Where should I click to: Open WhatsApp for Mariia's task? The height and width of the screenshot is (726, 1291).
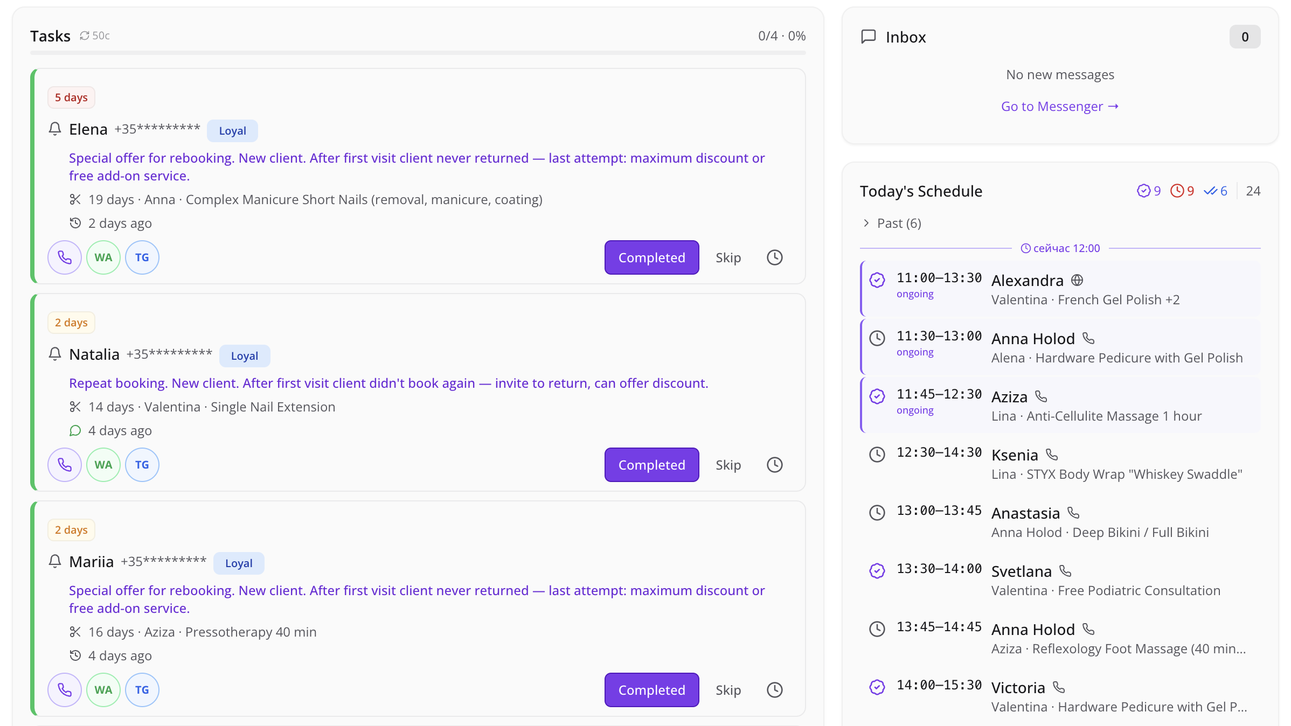tap(103, 690)
